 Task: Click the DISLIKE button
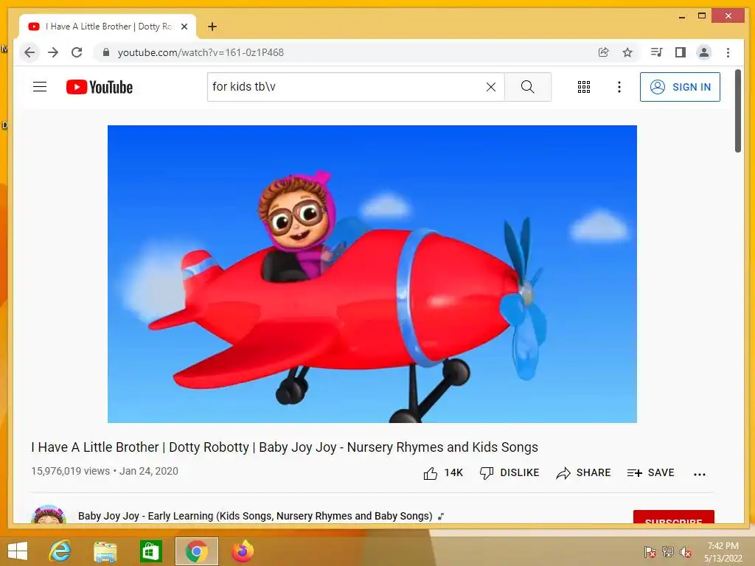tap(509, 473)
